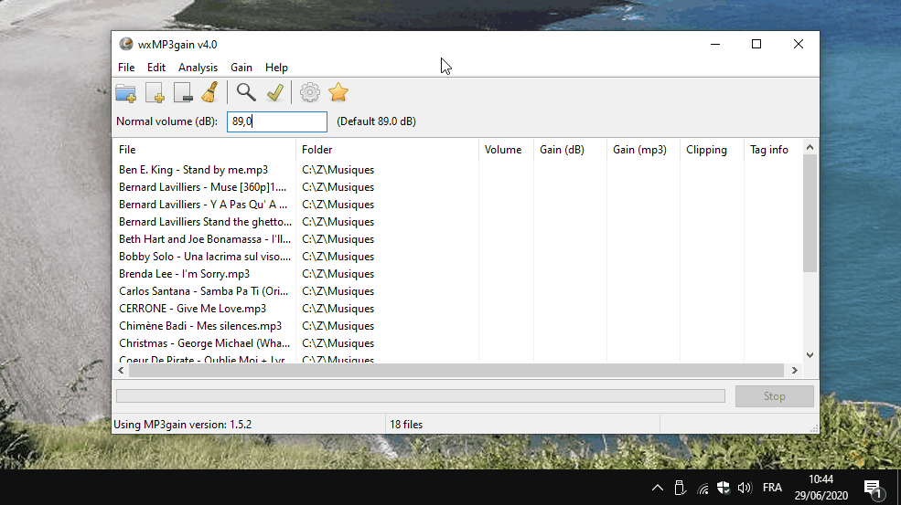Click the vertical scrollbar up arrow
901x505 pixels.
pos(810,148)
